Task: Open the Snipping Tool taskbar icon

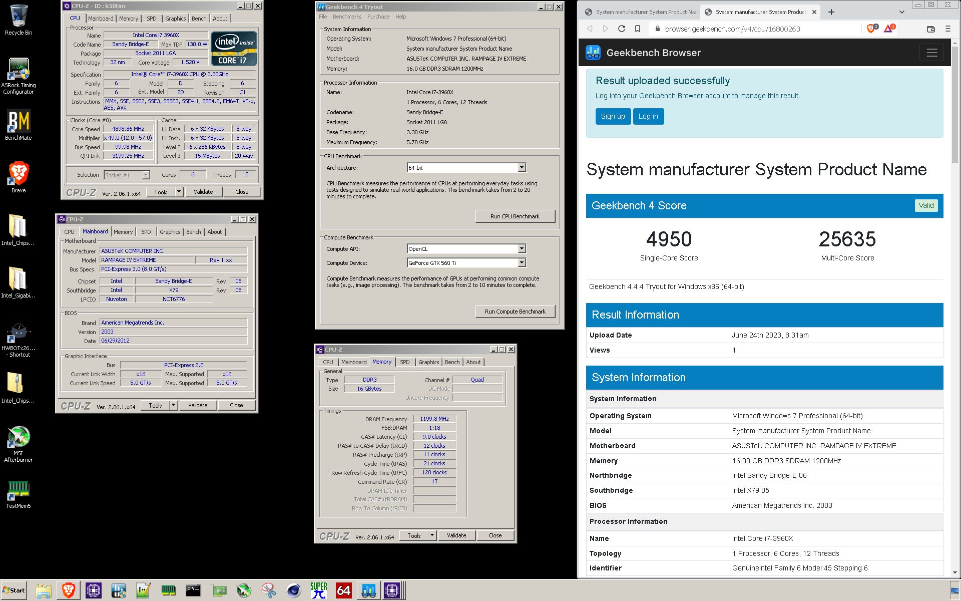Action: click(x=269, y=591)
